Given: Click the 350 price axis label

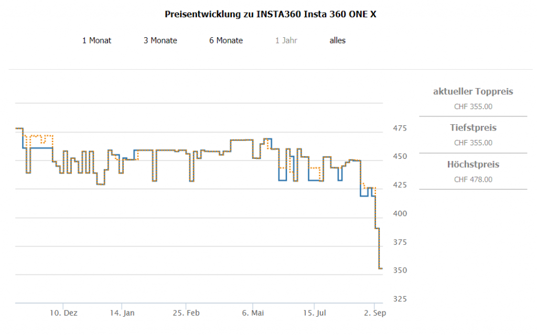Looking at the screenshot, I should click(x=400, y=271).
